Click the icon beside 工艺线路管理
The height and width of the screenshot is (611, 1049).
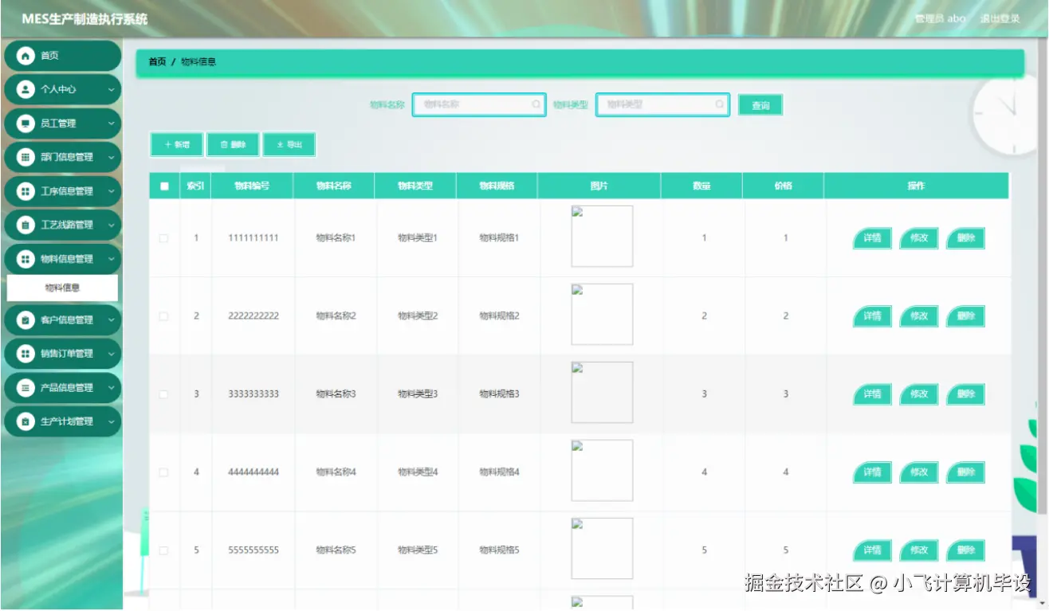click(26, 225)
